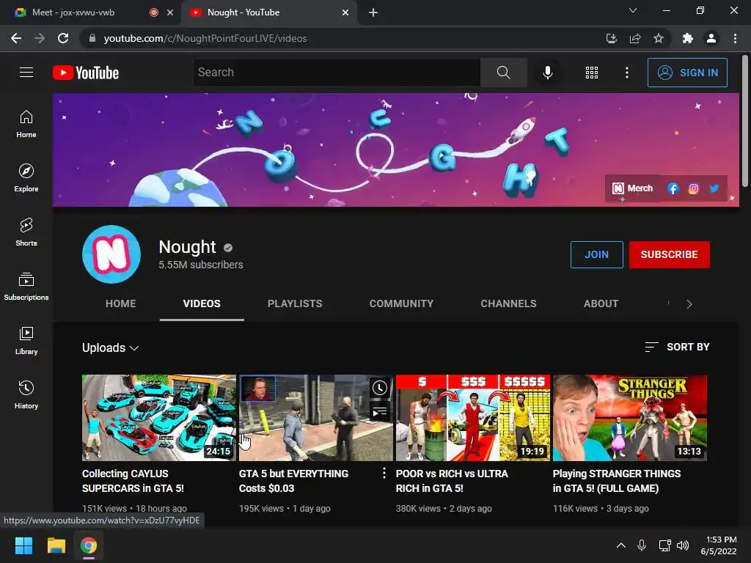
Task: Go to the YouTube logo homepage
Action: (86, 73)
